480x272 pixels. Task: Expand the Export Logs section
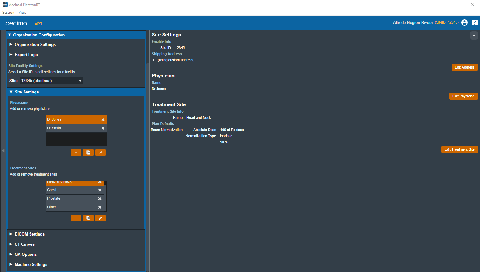[76, 55]
